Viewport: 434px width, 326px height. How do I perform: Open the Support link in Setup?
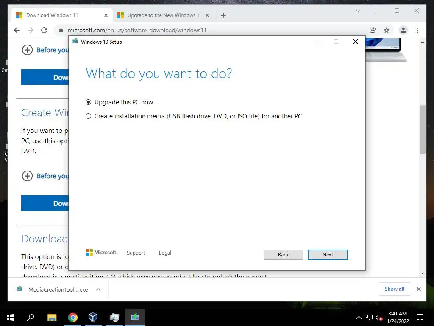coord(136,253)
